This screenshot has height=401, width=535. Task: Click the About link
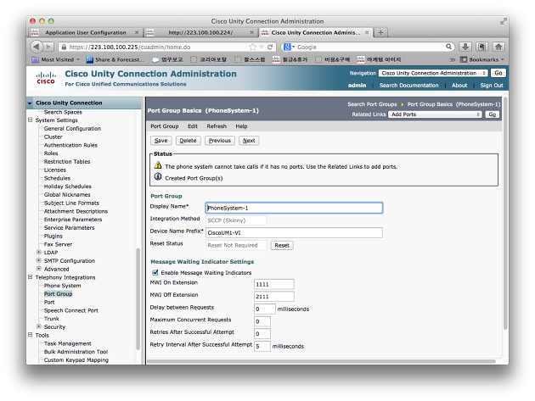459,86
